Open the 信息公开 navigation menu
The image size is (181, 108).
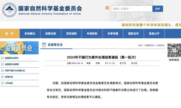pos(154,33)
